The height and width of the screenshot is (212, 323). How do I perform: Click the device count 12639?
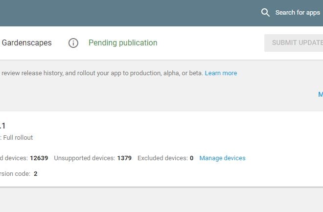pyautogui.click(x=39, y=158)
